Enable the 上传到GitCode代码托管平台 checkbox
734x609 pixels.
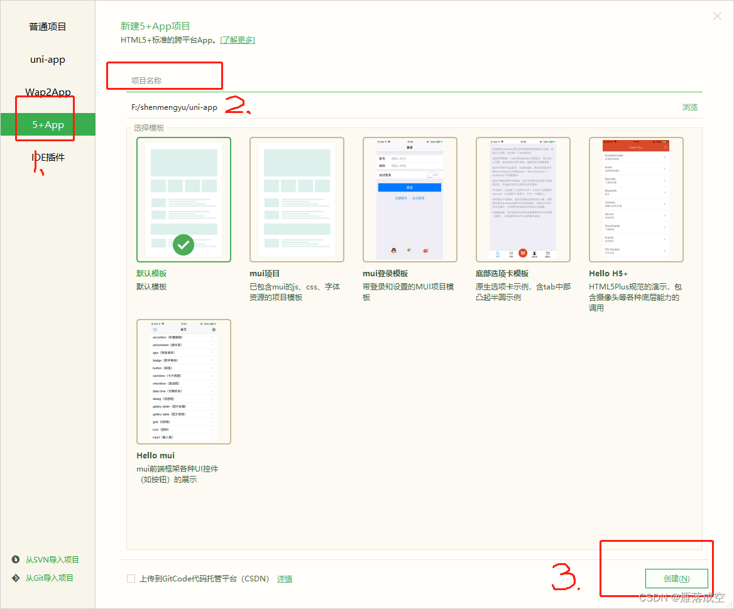coord(131,578)
